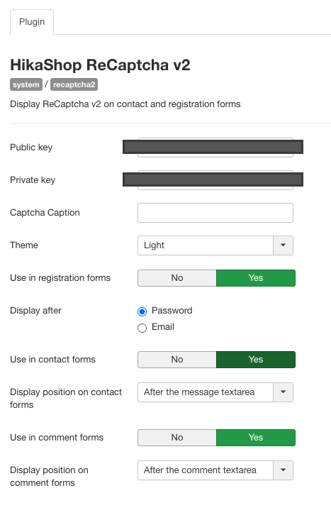The image size is (331, 532).
Task: Set Use in contact forms to Yes
Action: pos(256,360)
